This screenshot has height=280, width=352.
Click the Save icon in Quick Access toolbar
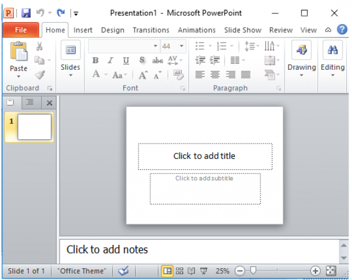[26, 12]
